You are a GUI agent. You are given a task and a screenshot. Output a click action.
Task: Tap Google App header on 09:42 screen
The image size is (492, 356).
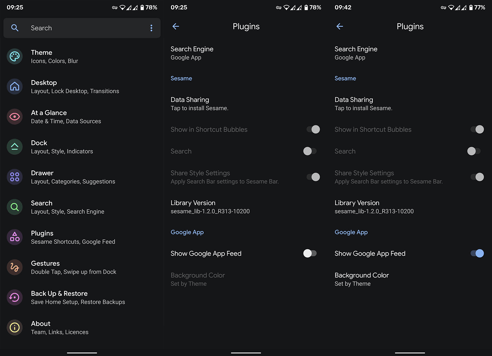click(x=351, y=232)
